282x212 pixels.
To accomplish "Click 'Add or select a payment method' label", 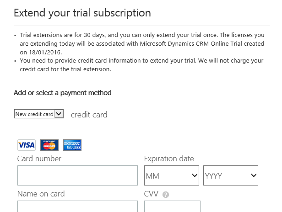I will 63,93.
